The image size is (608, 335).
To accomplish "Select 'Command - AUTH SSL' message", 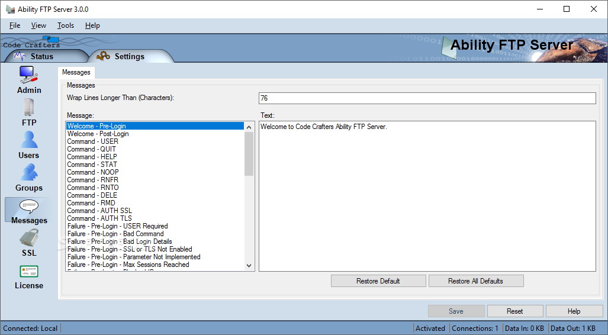I will (x=155, y=211).
